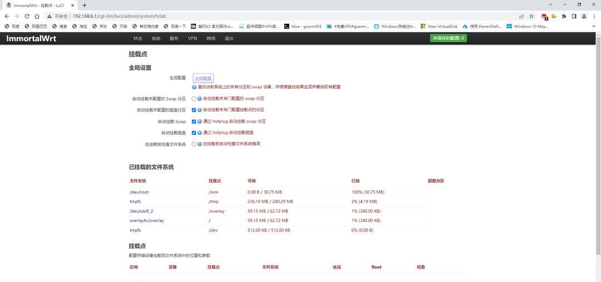The width and height of the screenshot is (601, 282).
Task: Open the 天猫 bookmark
Action: point(120,26)
